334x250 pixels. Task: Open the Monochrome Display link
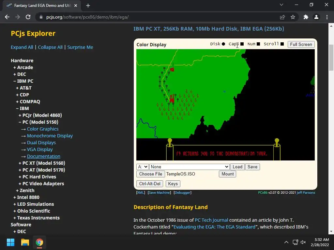pyautogui.click(x=50, y=136)
